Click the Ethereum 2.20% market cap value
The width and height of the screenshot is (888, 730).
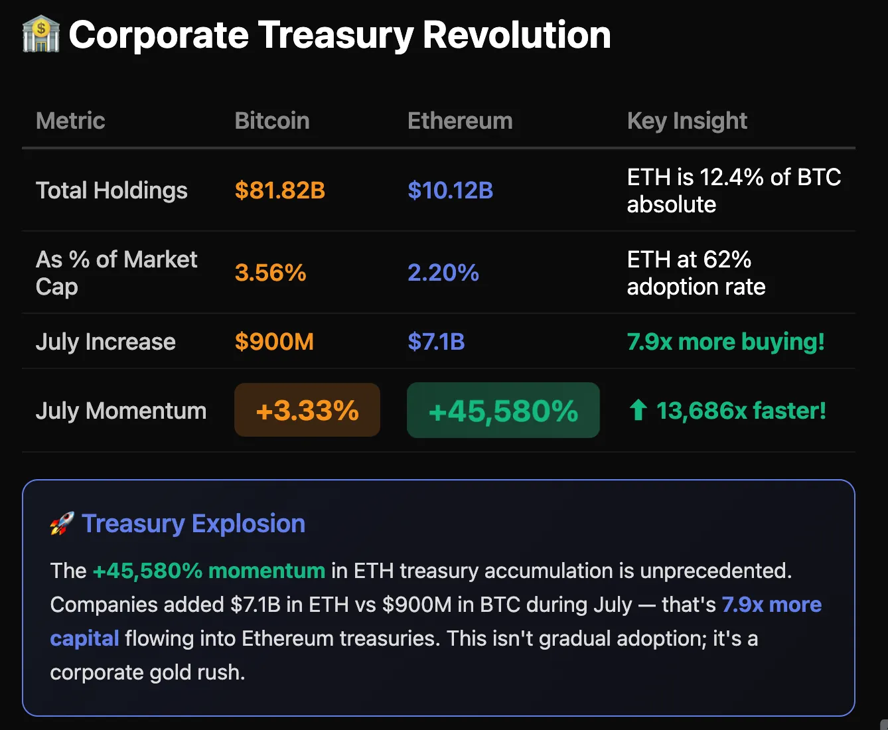click(x=443, y=273)
